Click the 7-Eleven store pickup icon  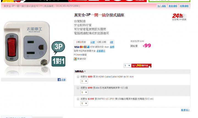pyautogui.click(x=75, y=59)
